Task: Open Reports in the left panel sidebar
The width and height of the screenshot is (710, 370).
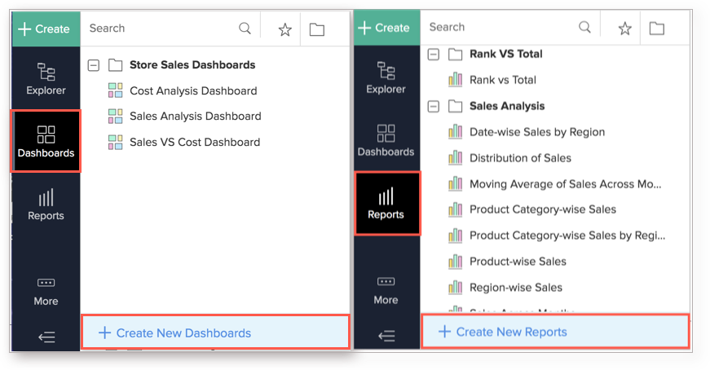Action: pos(46,205)
